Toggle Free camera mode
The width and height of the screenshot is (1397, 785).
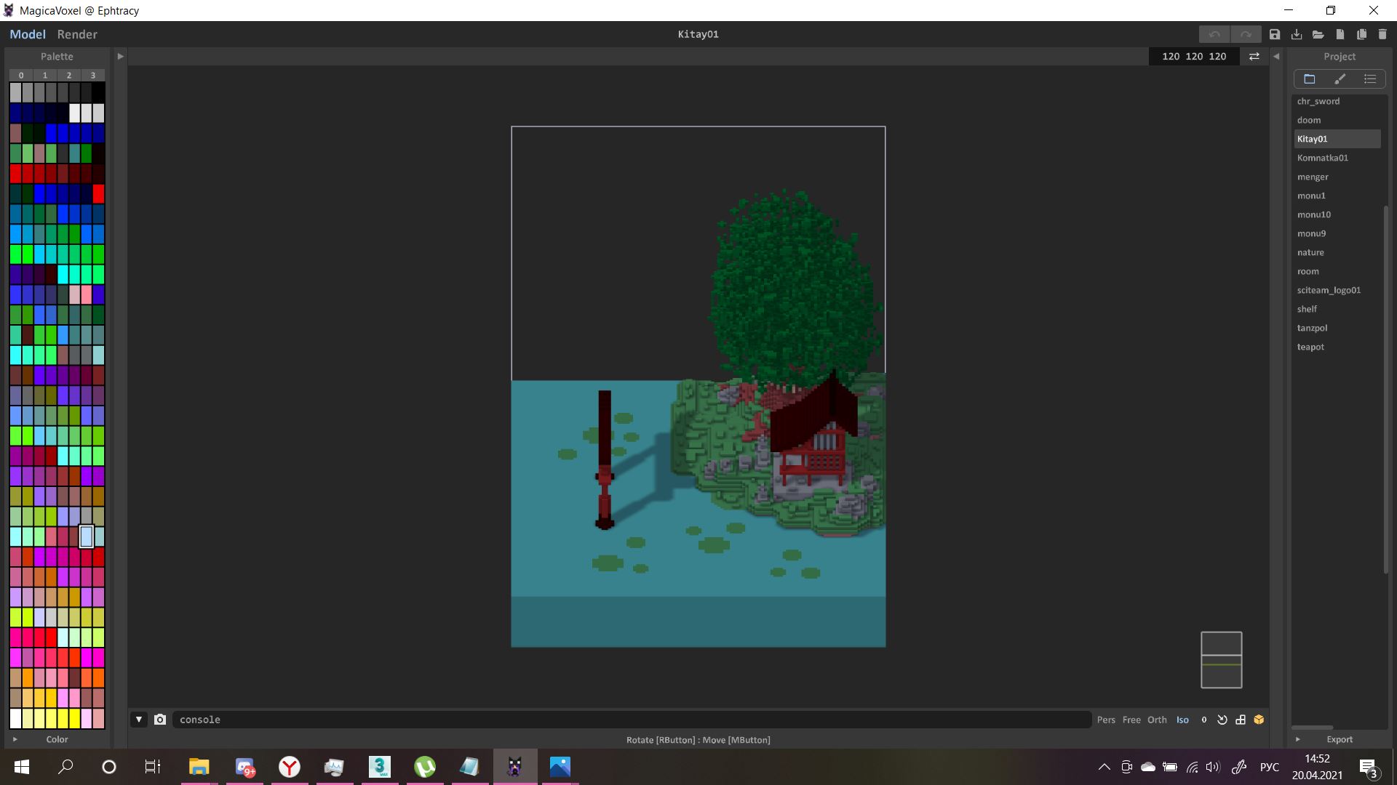point(1131,720)
